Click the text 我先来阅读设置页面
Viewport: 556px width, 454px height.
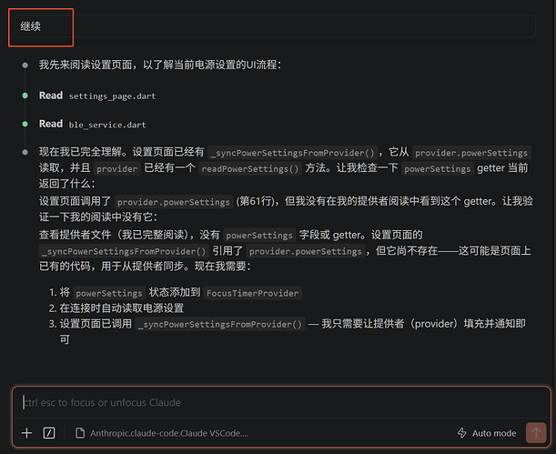[86, 65]
